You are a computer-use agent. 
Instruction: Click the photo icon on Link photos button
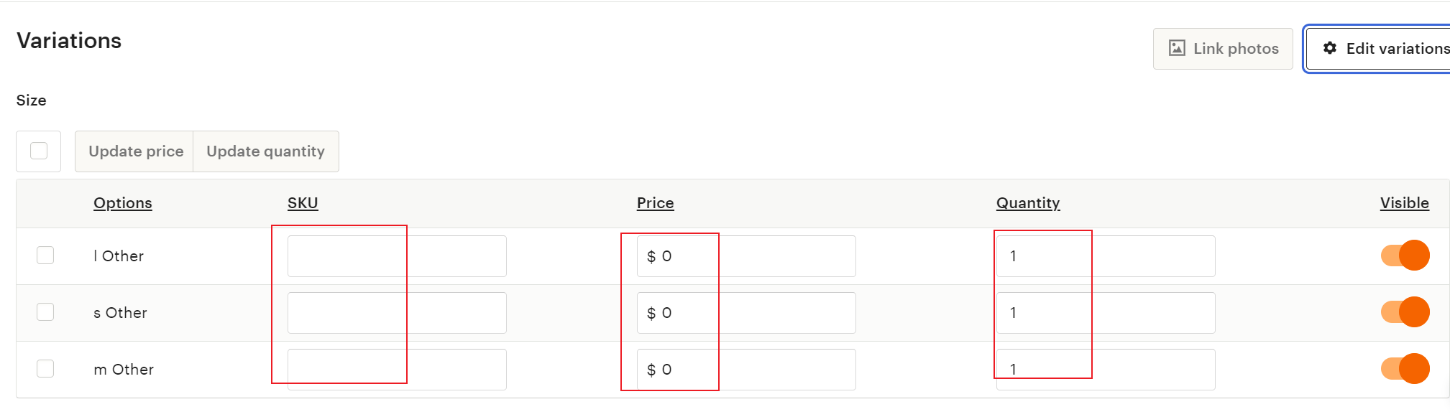pos(1177,48)
